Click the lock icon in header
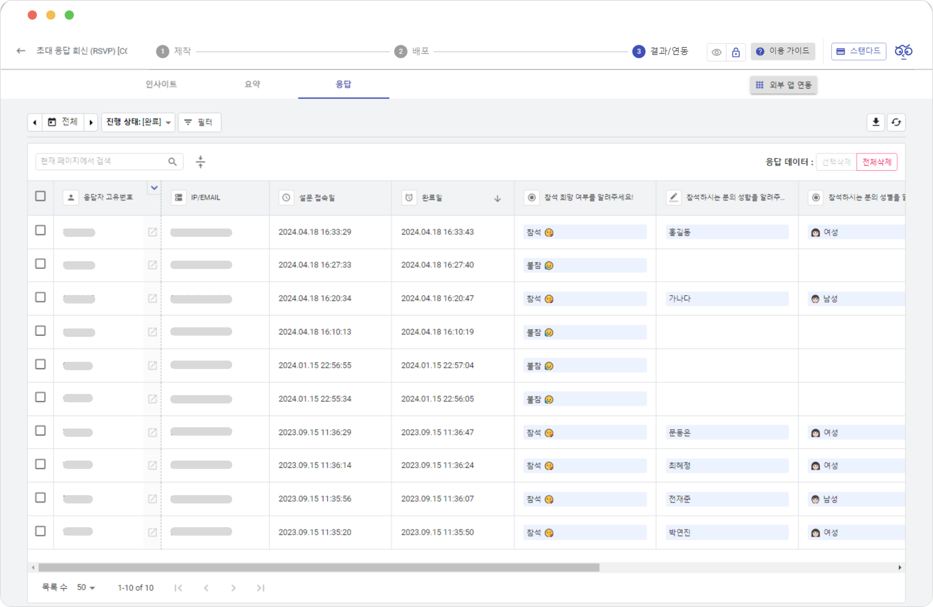The width and height of the screenshot is (933, 607). tap(736, 52)
